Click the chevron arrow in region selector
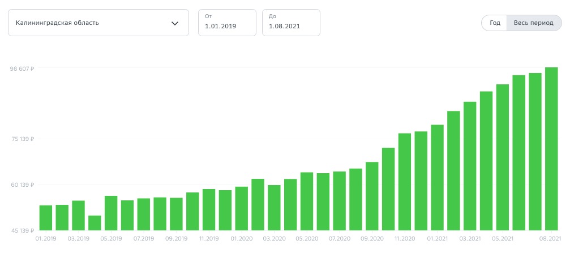This screenshot has width=574, height=253. [175, 23]
